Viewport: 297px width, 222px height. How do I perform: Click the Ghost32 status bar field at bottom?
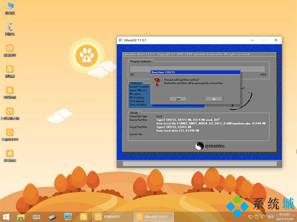(x=200, y=164)
